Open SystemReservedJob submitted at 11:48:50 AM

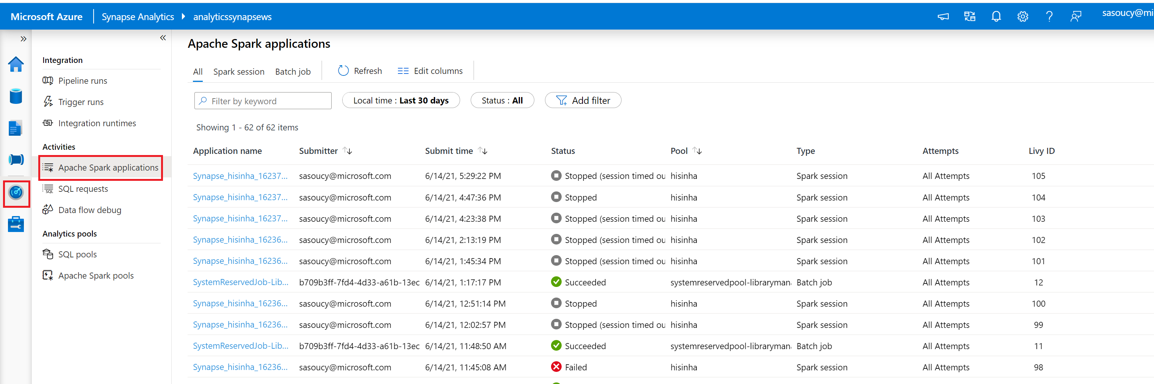tap(241, 346)
